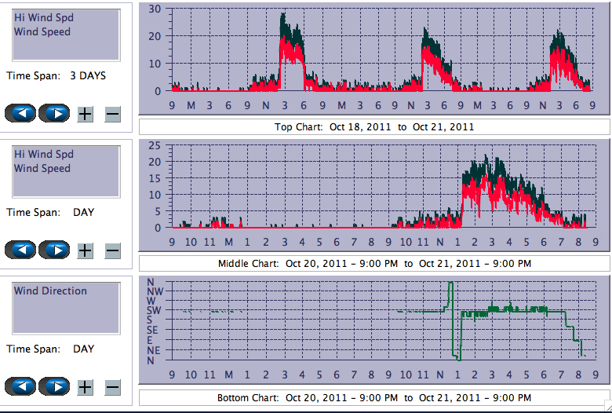Go back in time on middle chart
Image resolution: width=612 pixels, height=413 pixels.
coord(21,250)
